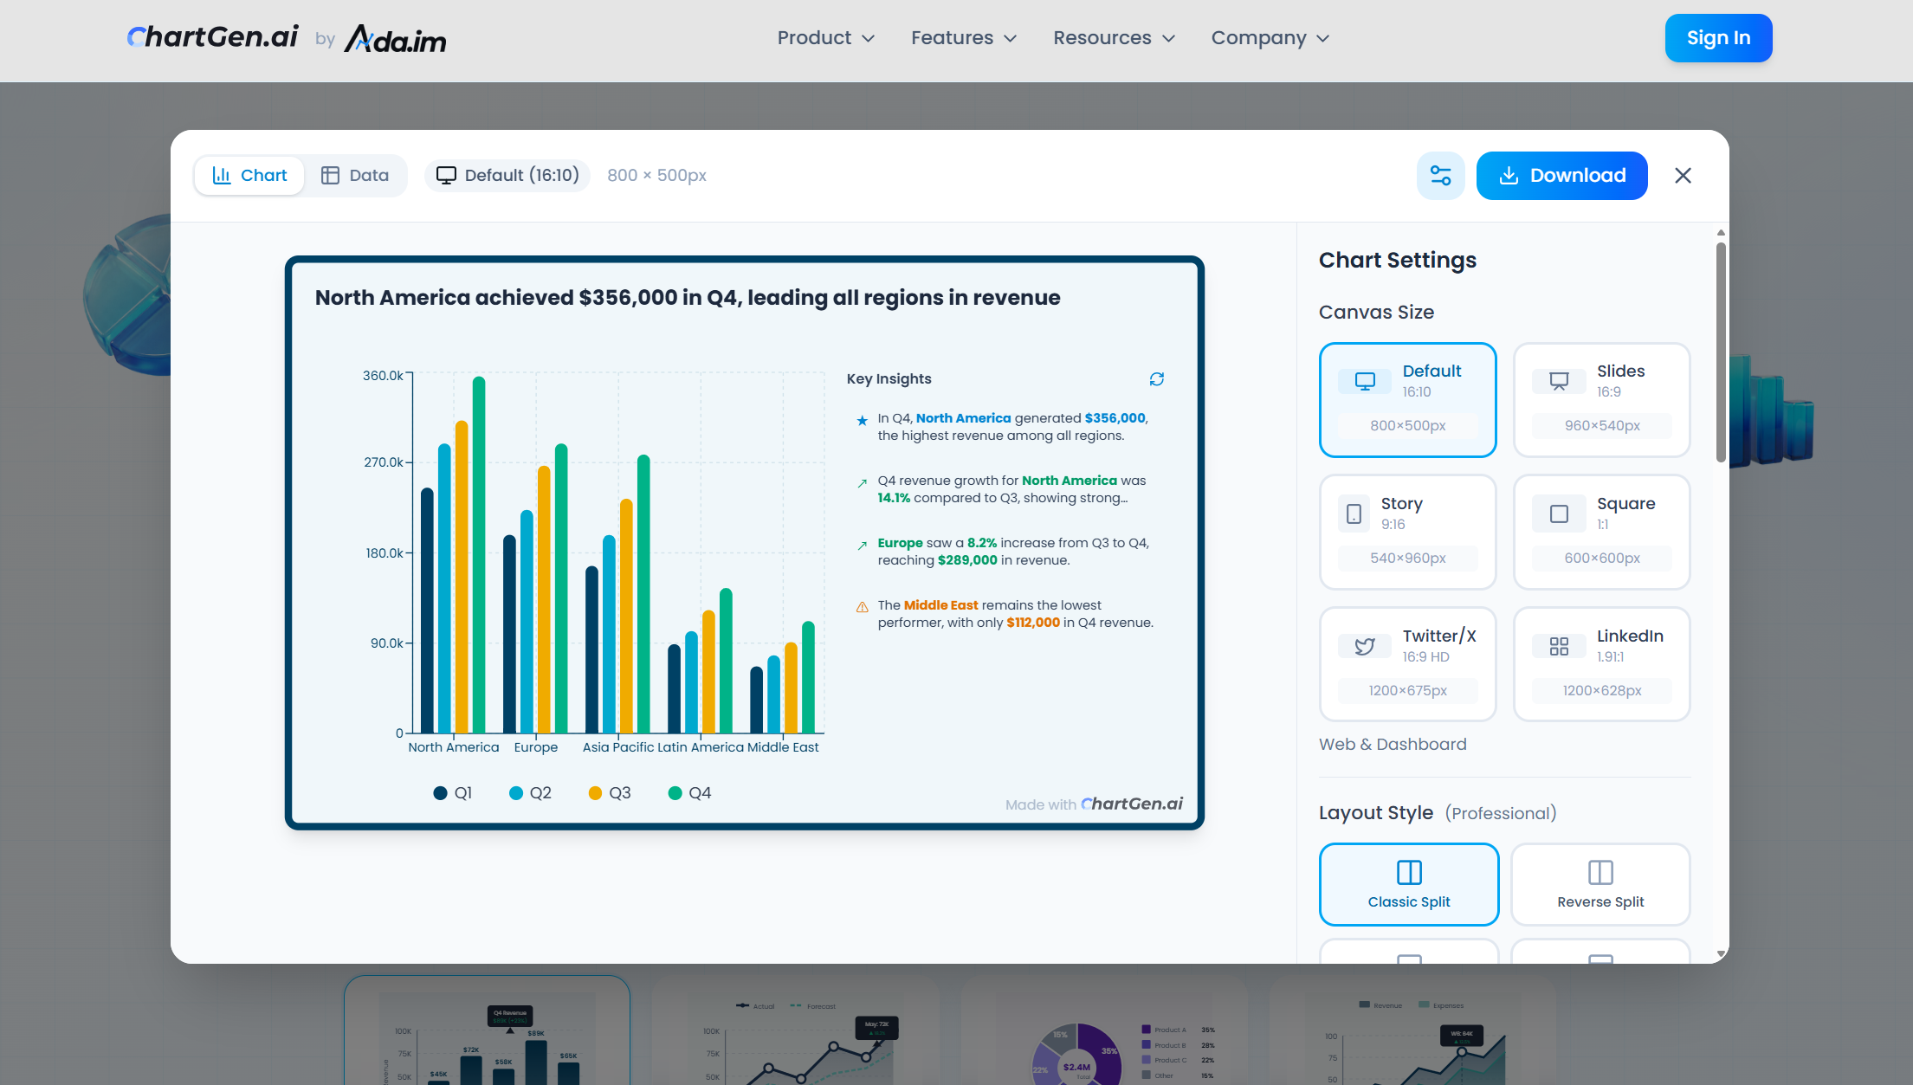Open Chart Settings via the sliders icon
The image size is (1913, 1085).
click(1440, 175)
